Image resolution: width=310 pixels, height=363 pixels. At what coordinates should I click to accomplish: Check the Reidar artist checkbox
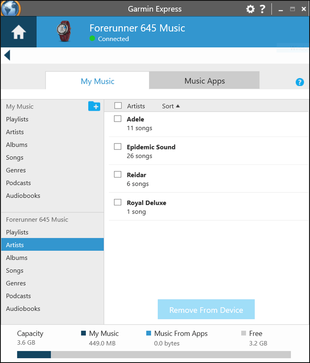[x=118, y=174]
